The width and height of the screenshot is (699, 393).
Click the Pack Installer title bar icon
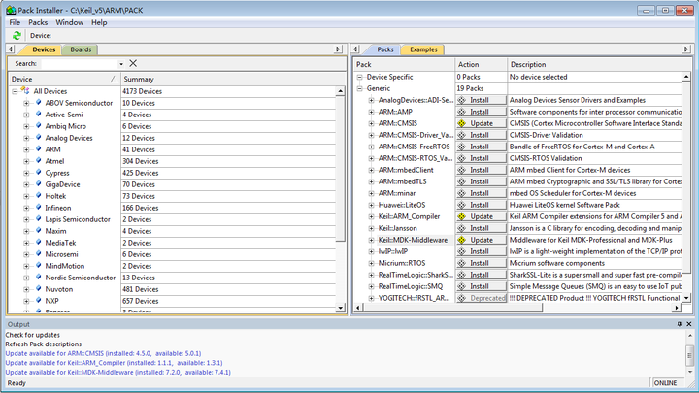[11, 10]
